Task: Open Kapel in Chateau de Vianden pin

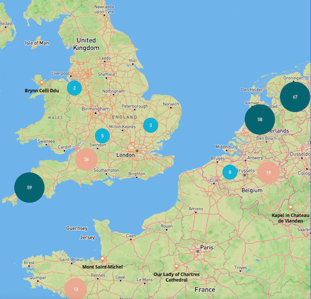Action: click(x=290, y=207)
